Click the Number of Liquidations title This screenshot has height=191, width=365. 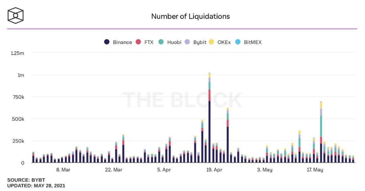point(190,16)
